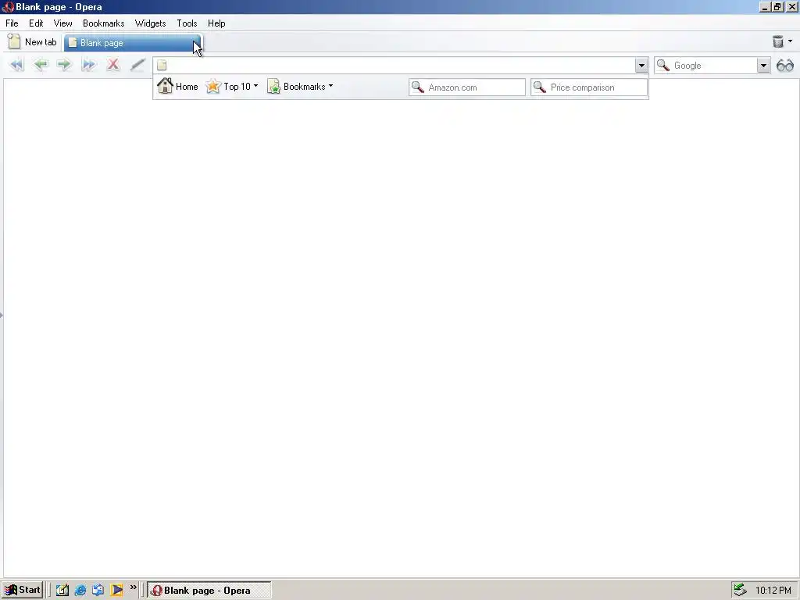
Task: Open the Edit menu
Action: pyautogui.click(x=36, y=23)
